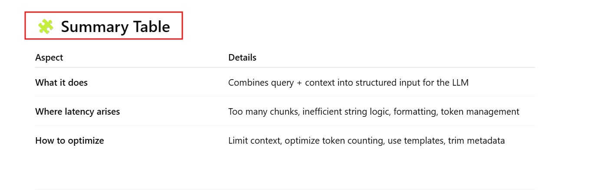Click the "trim metadata" phrase
Image resolution: width=601 pixels, height=193 pixels.
tap(476, 141)
